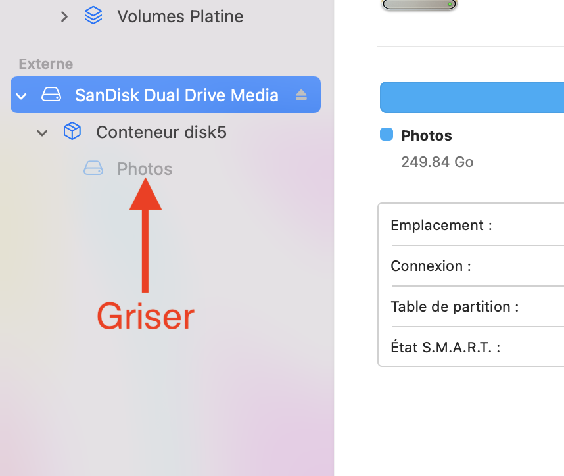
Task: Select the greyed-out Photos volume
Action: 145,169
